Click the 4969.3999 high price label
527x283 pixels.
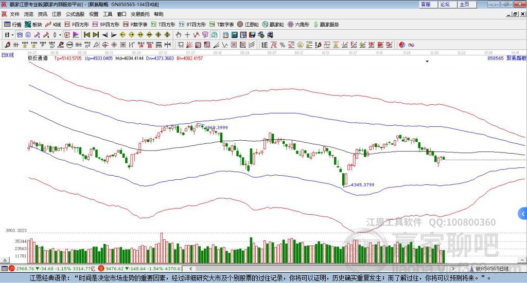pos(216,127)
